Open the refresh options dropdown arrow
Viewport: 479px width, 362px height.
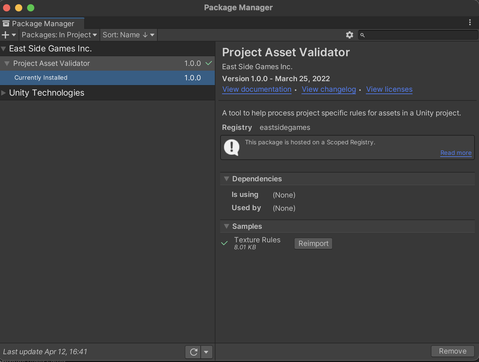coord(206,352)
